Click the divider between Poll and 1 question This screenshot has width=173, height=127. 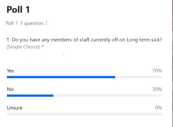[17, 23]
